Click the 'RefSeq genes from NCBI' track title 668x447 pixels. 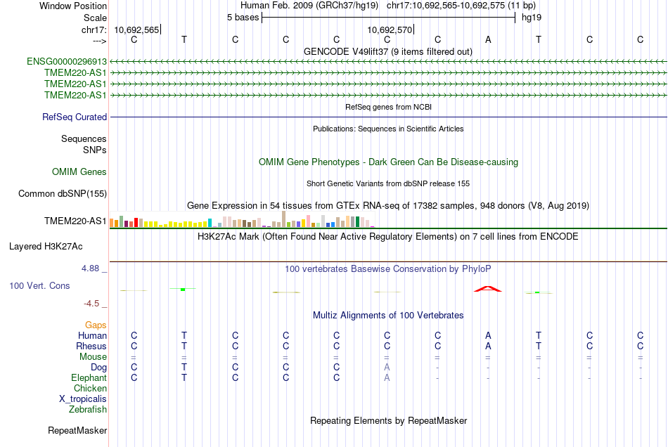point(388,107)
